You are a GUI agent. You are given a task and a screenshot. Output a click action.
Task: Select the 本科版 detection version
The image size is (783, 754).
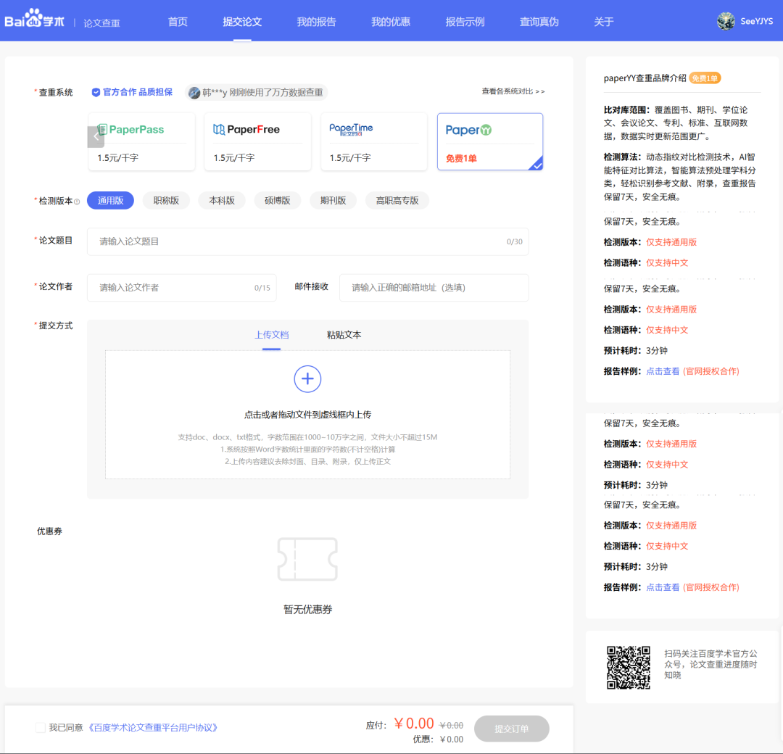click(222, 201)
